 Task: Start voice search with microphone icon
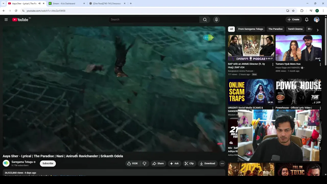click(x=216, y=19)
